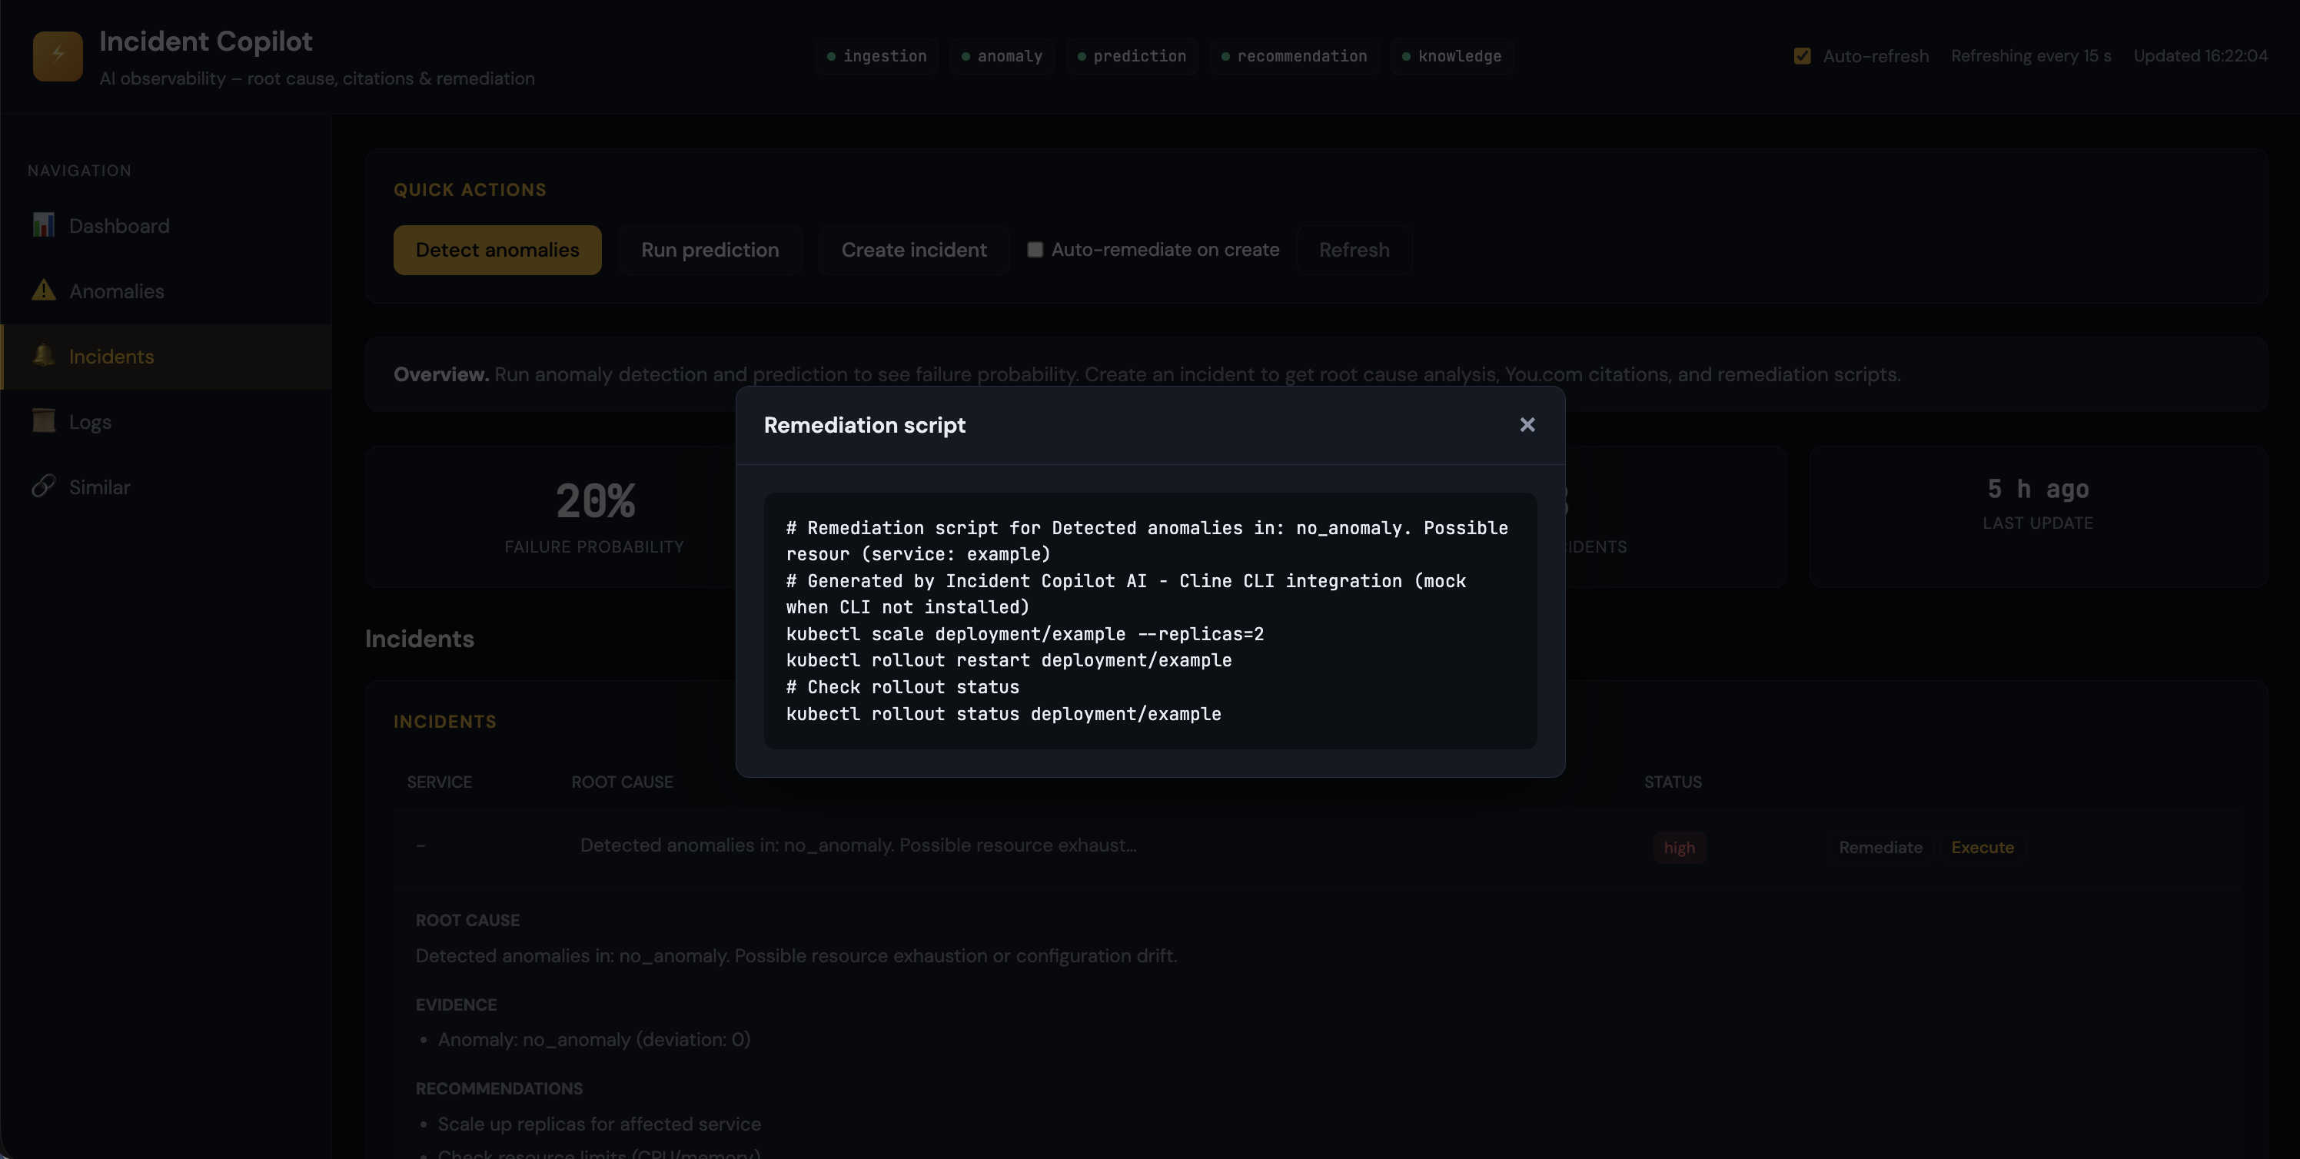Click the Refresh quick action button

[1354, 250]
